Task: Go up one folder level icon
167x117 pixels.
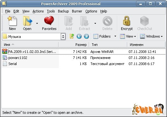Action: [x=72, y=36]
